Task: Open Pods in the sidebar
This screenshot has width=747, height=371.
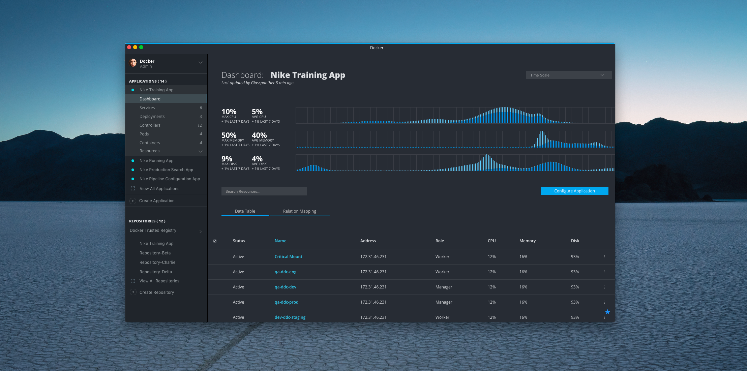Action: coord(166,134)
